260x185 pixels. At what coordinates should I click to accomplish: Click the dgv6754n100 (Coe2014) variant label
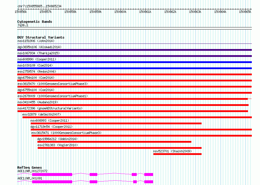[x=36, y=78]
